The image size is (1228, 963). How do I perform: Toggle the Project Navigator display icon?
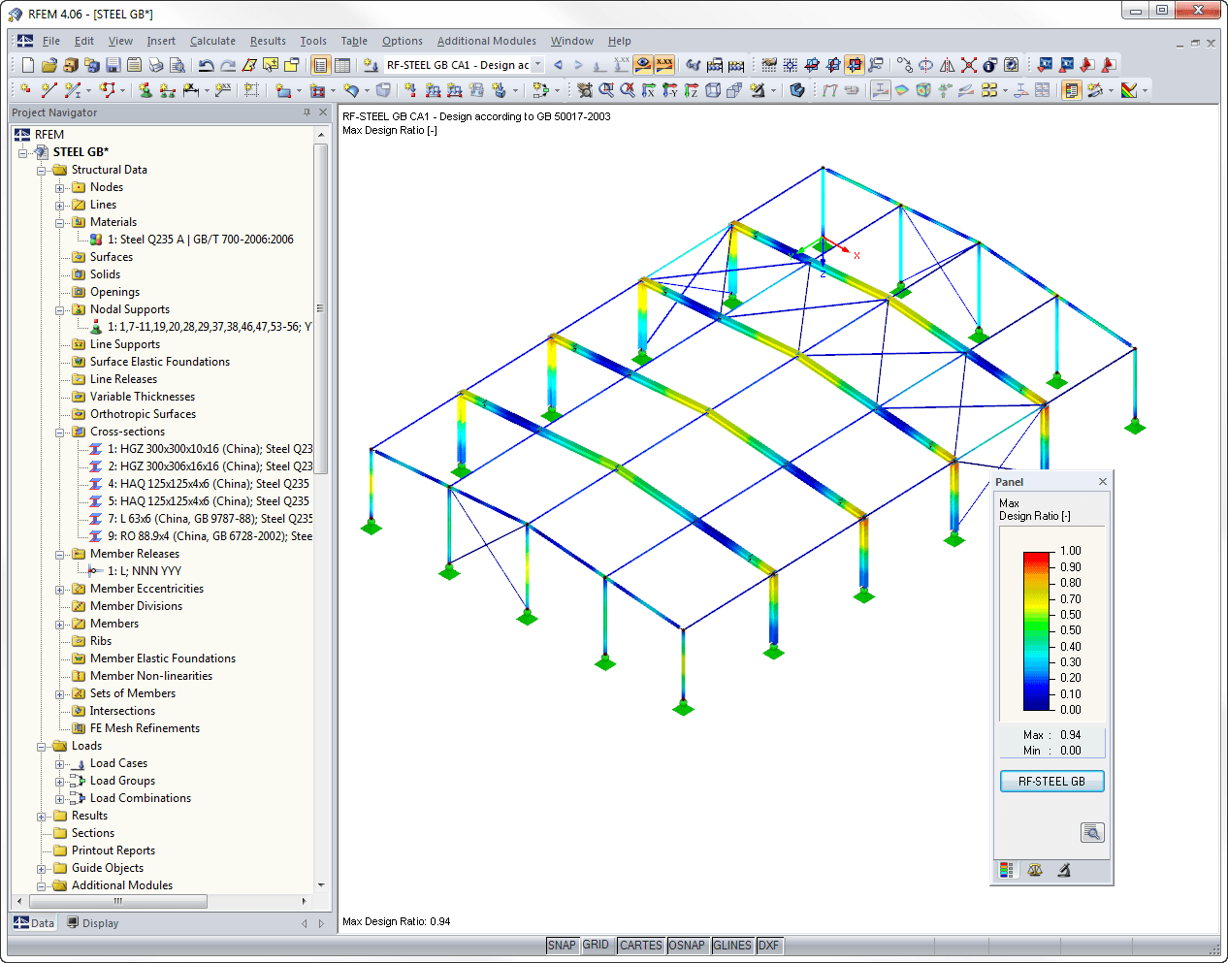click(x=321, y=65)
